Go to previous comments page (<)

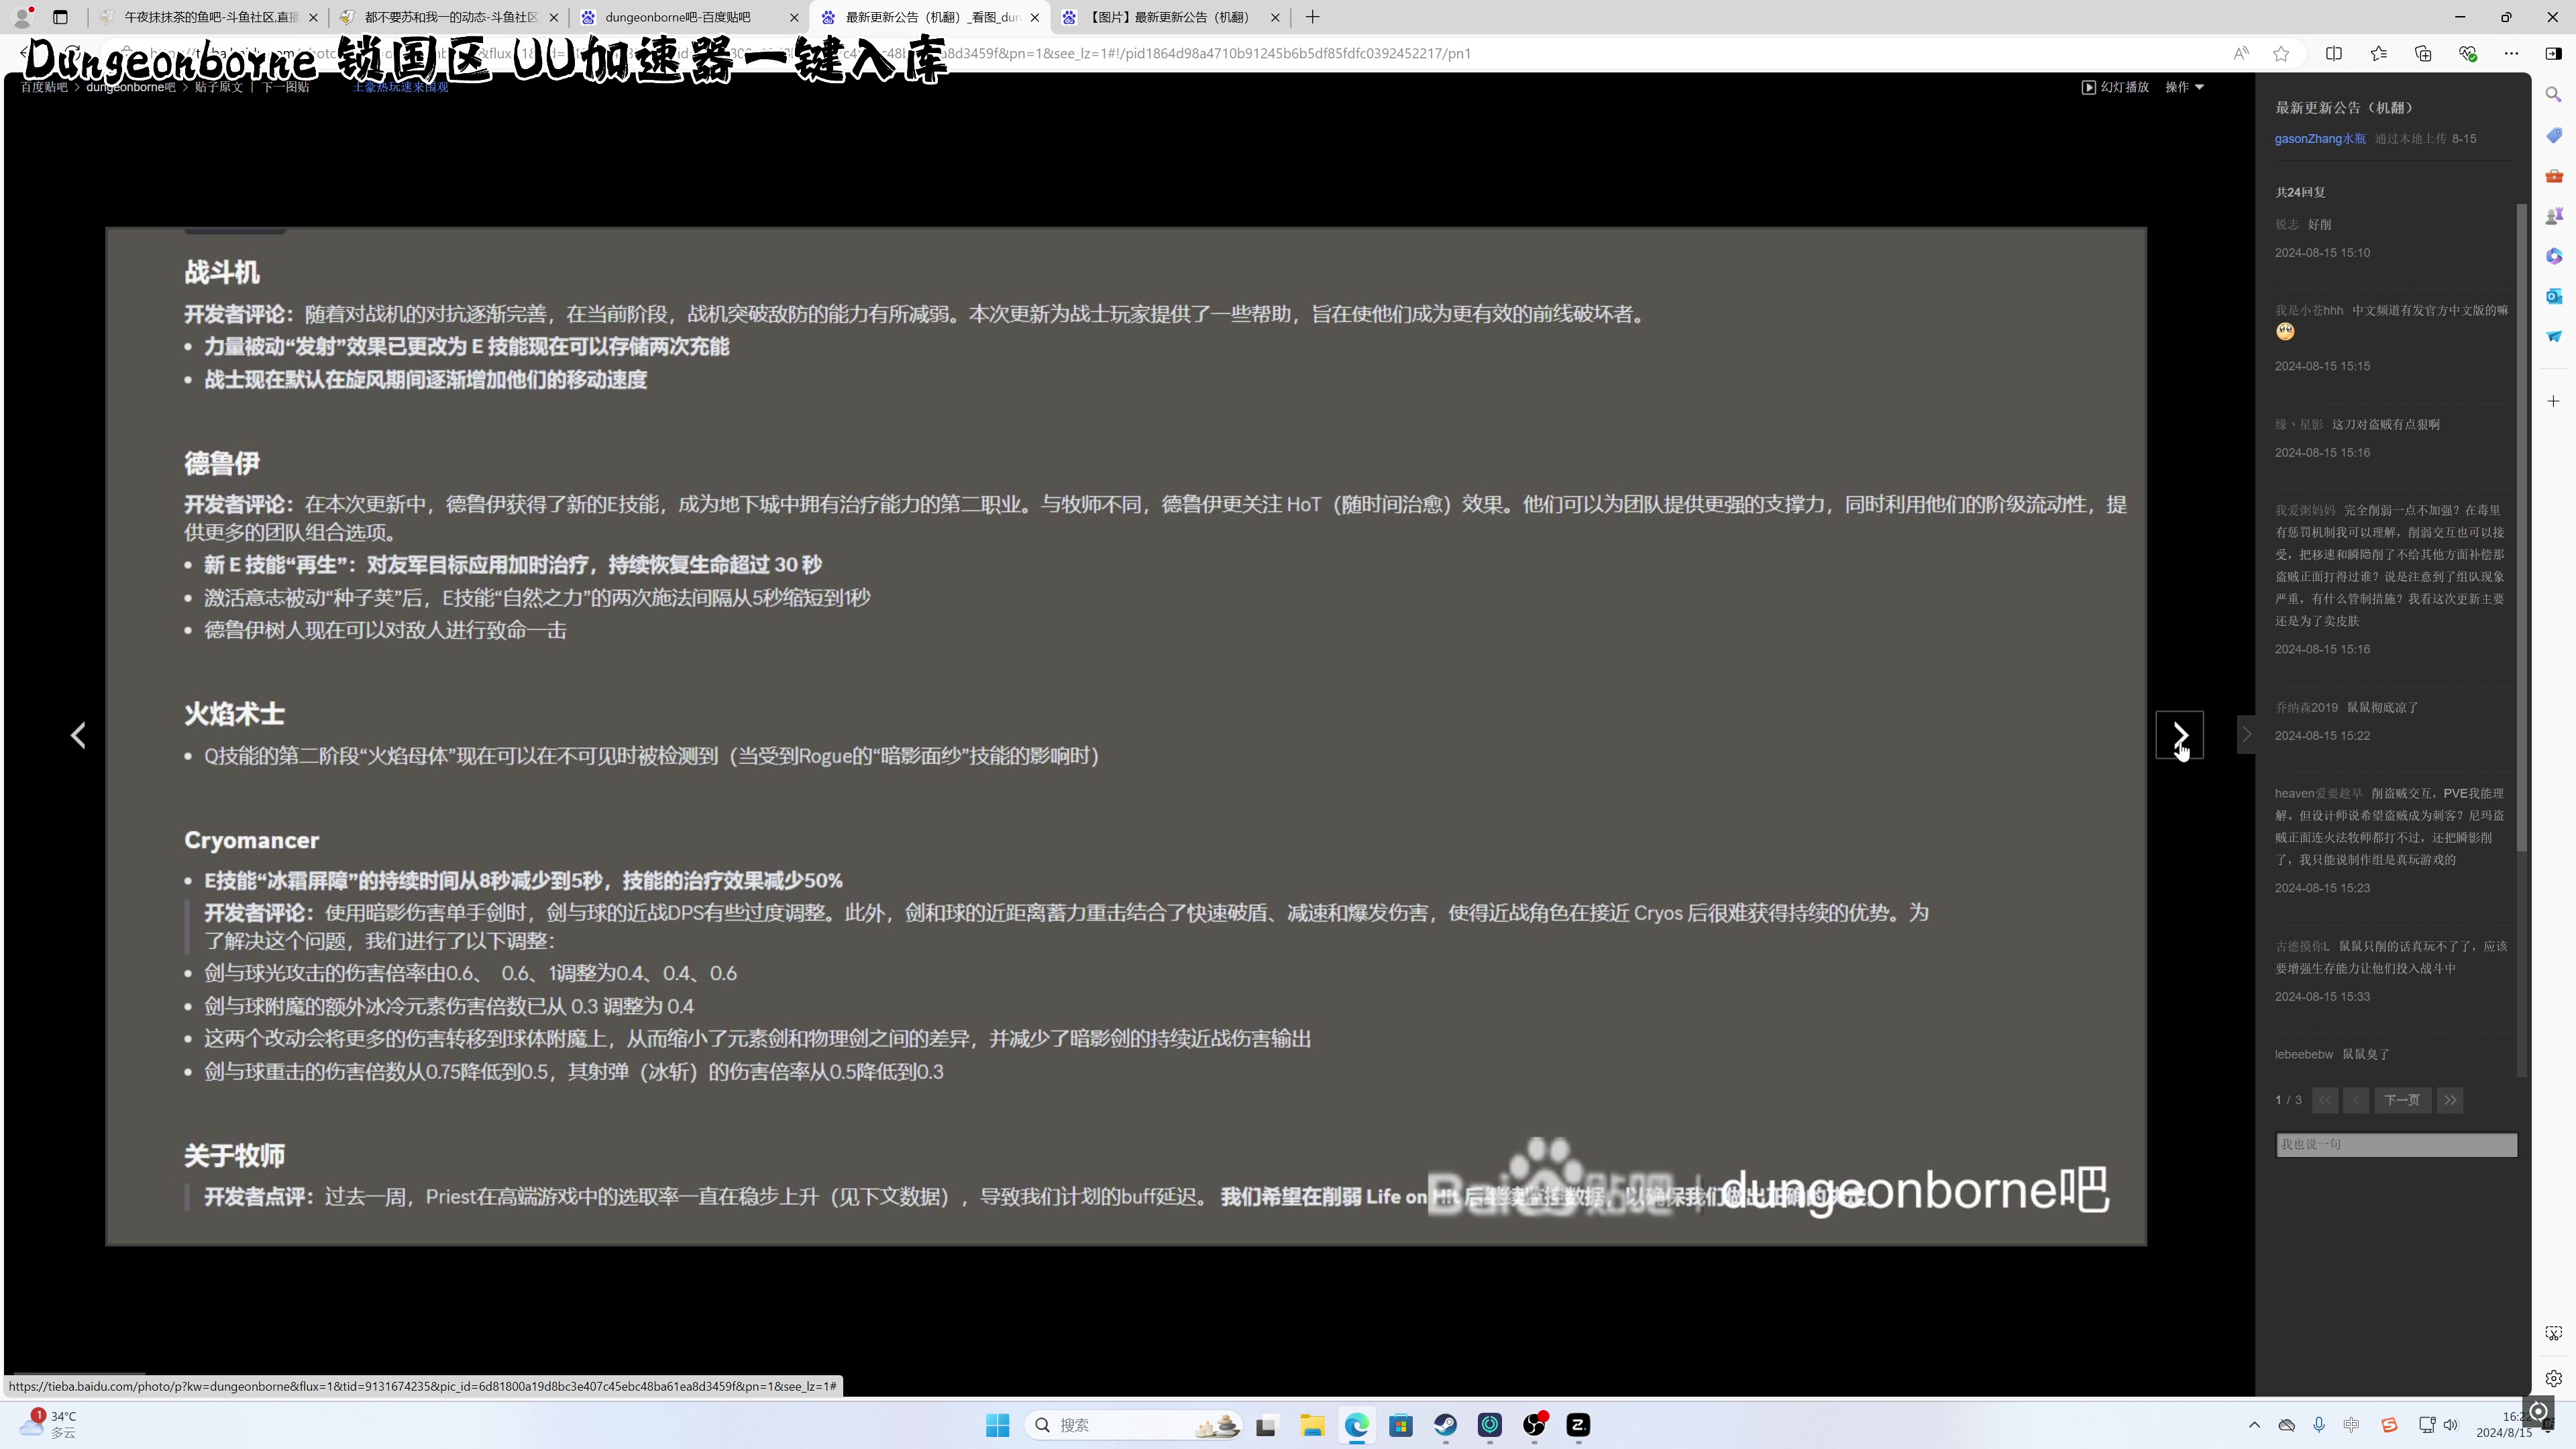[2356, 1100]
